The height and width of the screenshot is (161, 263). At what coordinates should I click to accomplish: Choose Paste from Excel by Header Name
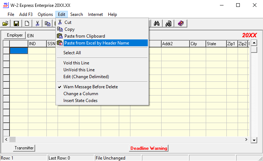(x=97, y=43)
